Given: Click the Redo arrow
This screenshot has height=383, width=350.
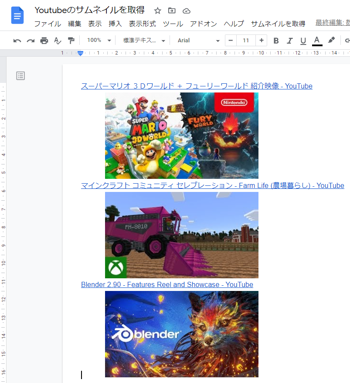Looking at the screenshot, I should pyautogui.click(x=31, y=41).
